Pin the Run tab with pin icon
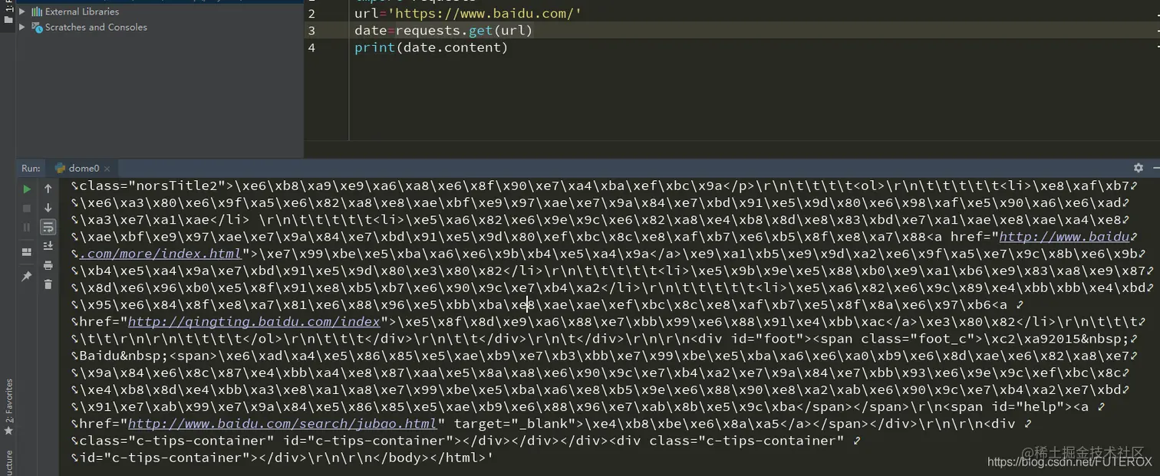The image size is (1160, 476). (x=27, y=276)
